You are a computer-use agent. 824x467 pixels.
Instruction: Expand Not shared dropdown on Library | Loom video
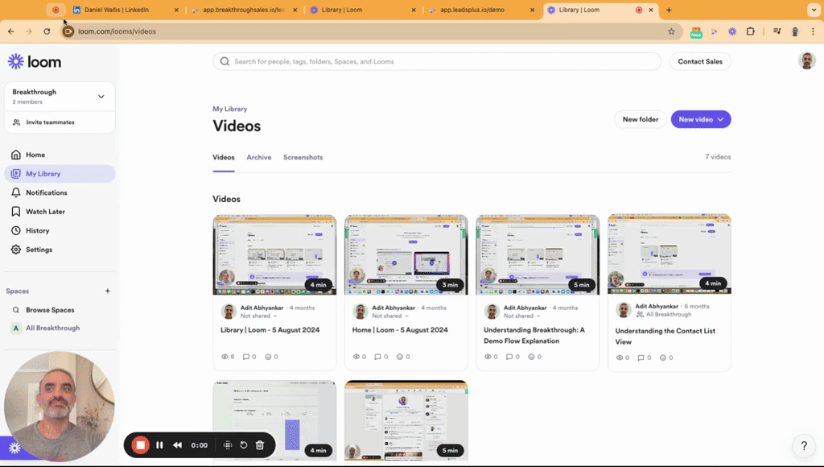pyautogui.click(x=258, y=316)
